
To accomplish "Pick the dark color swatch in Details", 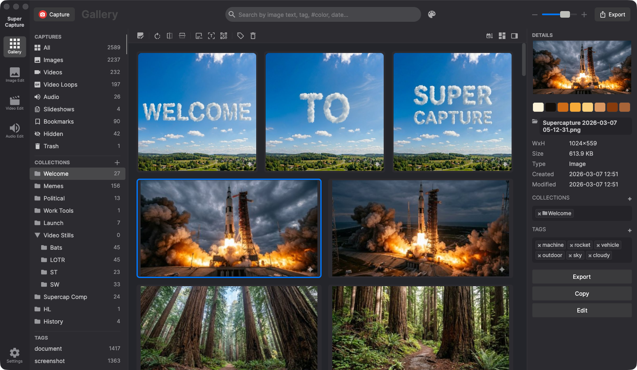I will [550, 107].
